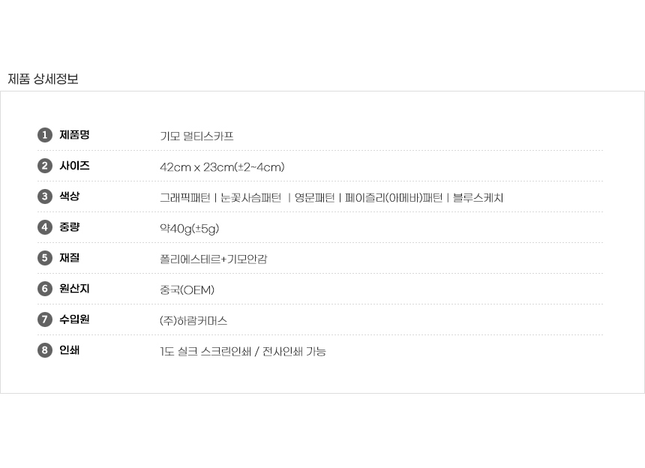645x468 pixels.
Task: Choose the 그래픽패턴 color option
Action: (x=185, y=198)
